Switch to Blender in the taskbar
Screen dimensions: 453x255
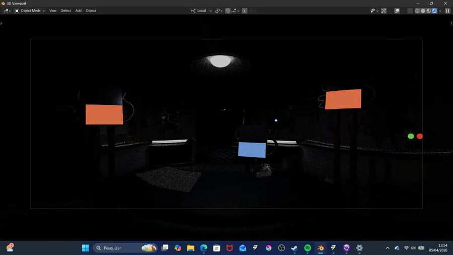click(x=321, y=248)
